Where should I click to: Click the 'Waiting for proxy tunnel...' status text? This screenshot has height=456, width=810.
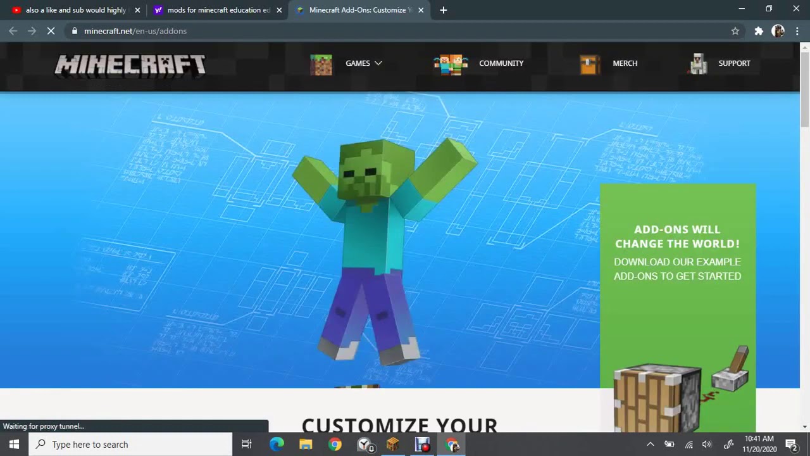[44, 426]
